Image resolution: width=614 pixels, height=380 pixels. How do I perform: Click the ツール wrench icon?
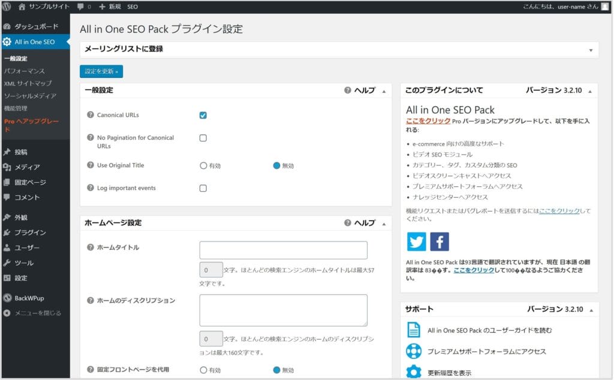click(7, 263)
